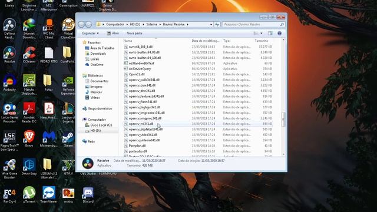Viewport: 377px width, 212px height.
Task: Select Rede in the navigation pane
Action: tap(88, 141)
